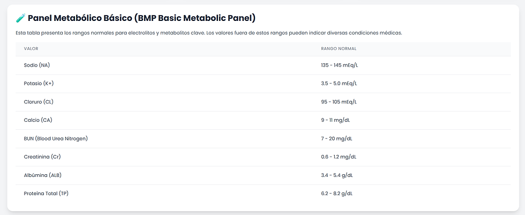Click the Panel Metabólico Básico heading

coord(141,18)
